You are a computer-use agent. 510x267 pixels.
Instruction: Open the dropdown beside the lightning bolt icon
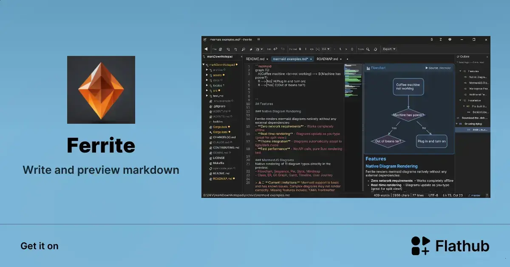tap(259, 49)
